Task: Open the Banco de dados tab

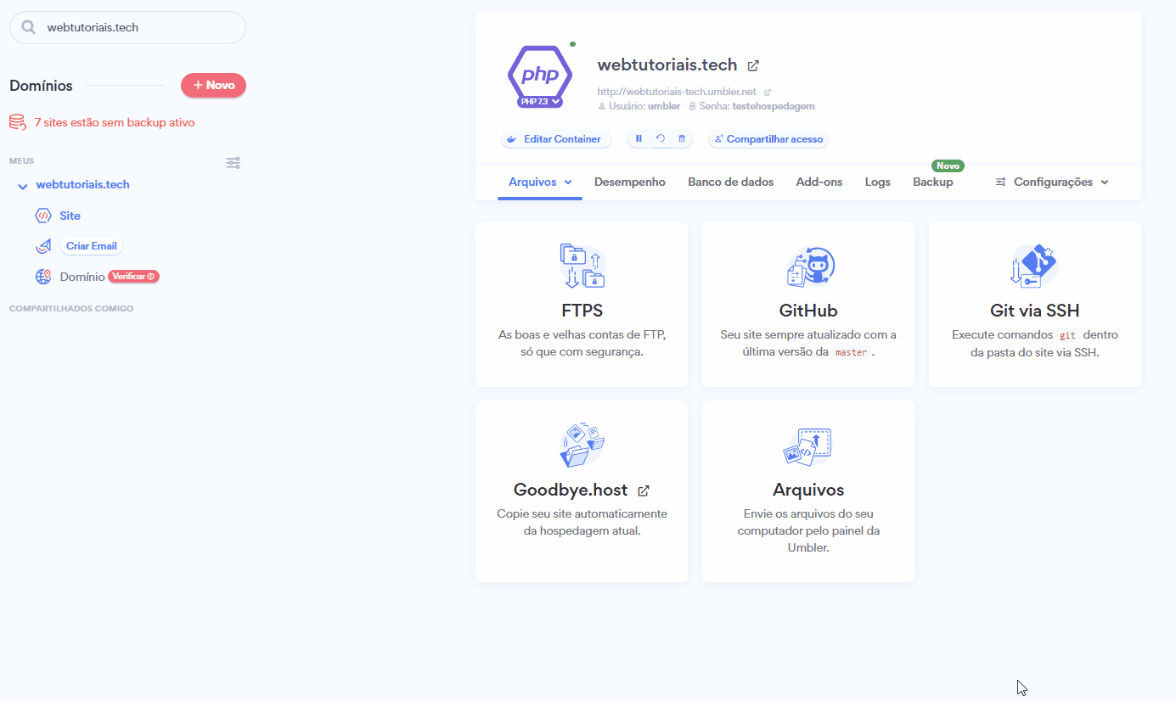Action: click(x=730, y=182)
